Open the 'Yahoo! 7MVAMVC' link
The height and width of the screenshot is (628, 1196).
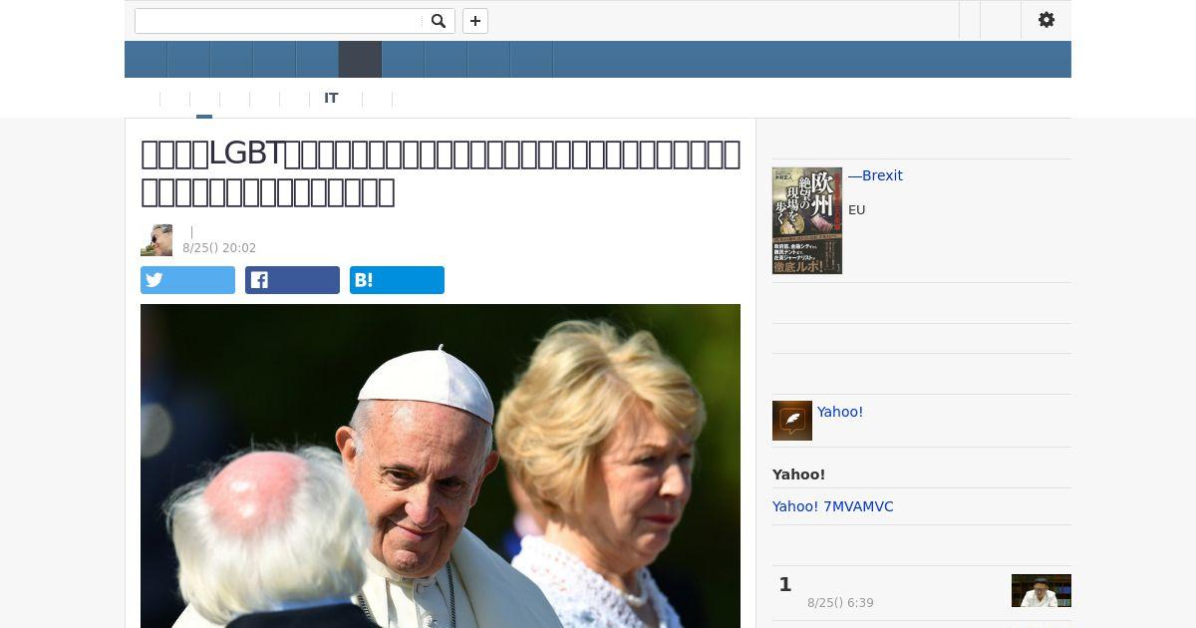coord(833,506)
